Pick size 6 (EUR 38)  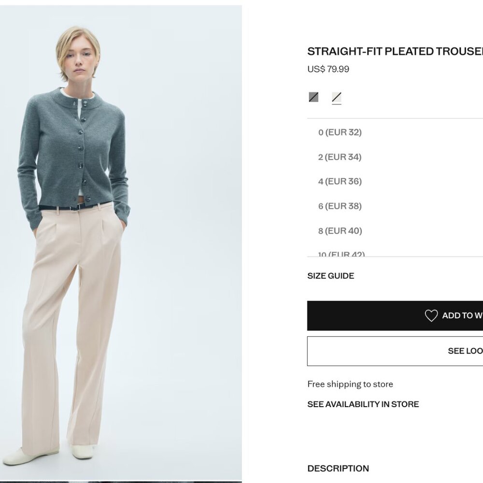(x=340, y=206)
